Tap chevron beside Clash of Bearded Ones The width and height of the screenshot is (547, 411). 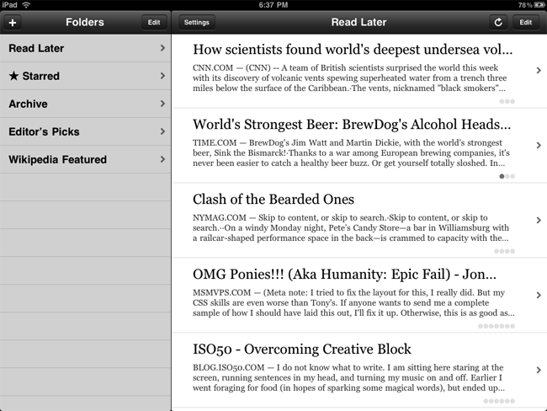click(539, 221)
